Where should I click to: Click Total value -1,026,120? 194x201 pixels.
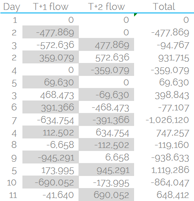[x=164, y=119]
